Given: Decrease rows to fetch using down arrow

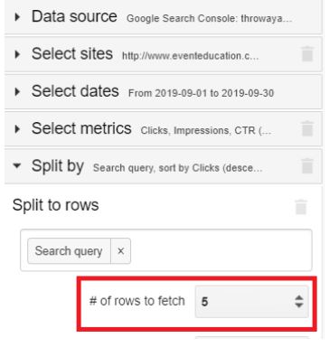Looking at the screenshot, I should tap(299, 305).
